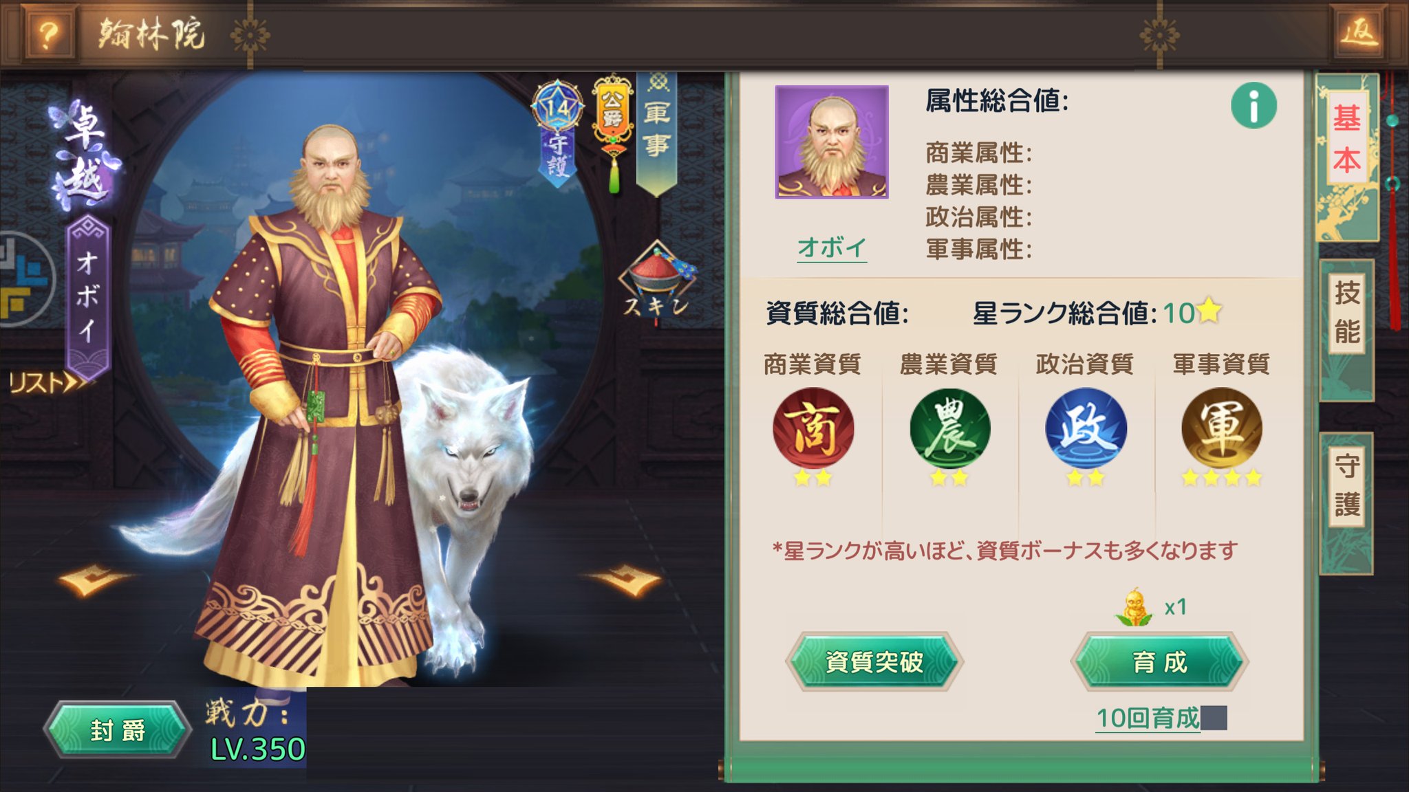Tap the return icon at top right

(1359, 32)
